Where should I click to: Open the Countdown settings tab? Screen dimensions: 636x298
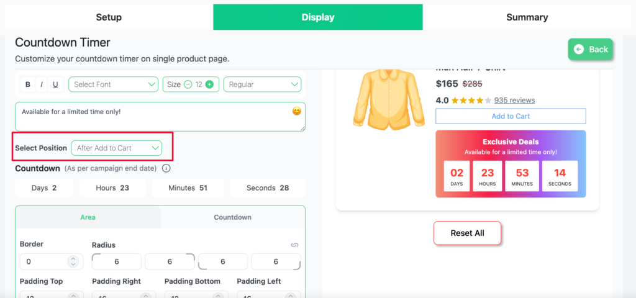232,217
